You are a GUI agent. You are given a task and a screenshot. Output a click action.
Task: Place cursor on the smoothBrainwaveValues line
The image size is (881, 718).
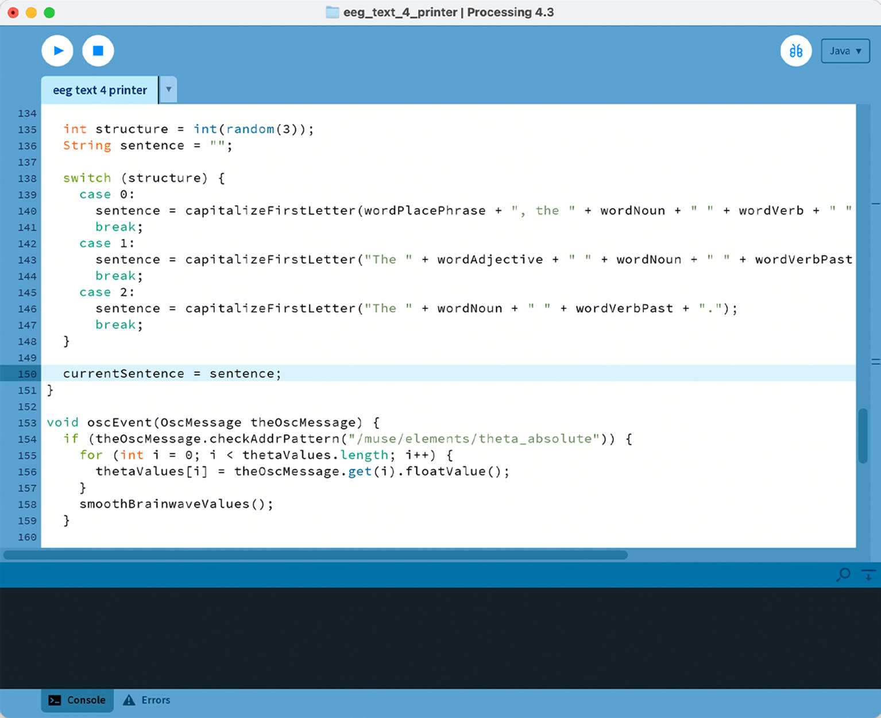point(176,504)
